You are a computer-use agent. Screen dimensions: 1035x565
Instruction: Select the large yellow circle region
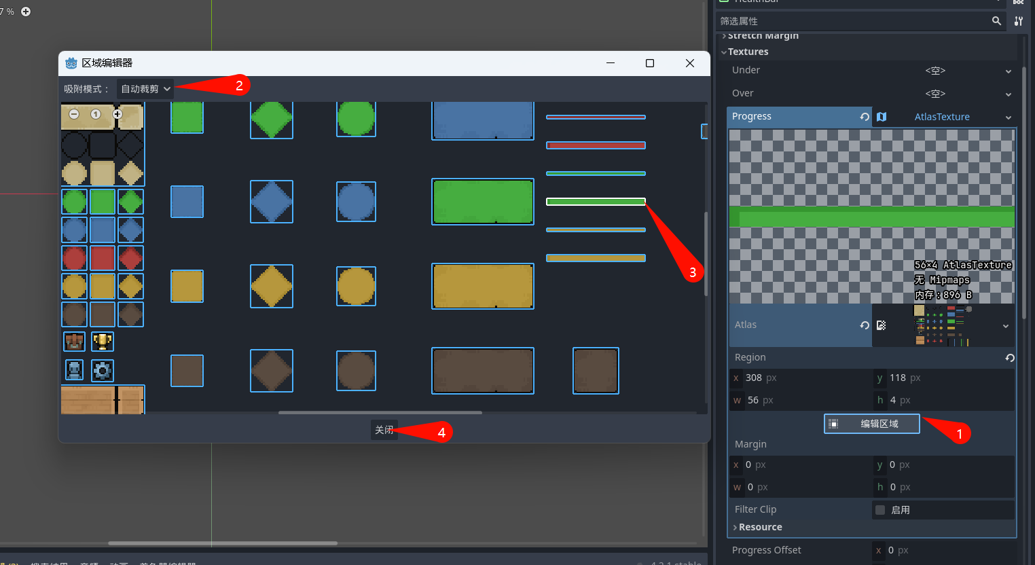356,286
